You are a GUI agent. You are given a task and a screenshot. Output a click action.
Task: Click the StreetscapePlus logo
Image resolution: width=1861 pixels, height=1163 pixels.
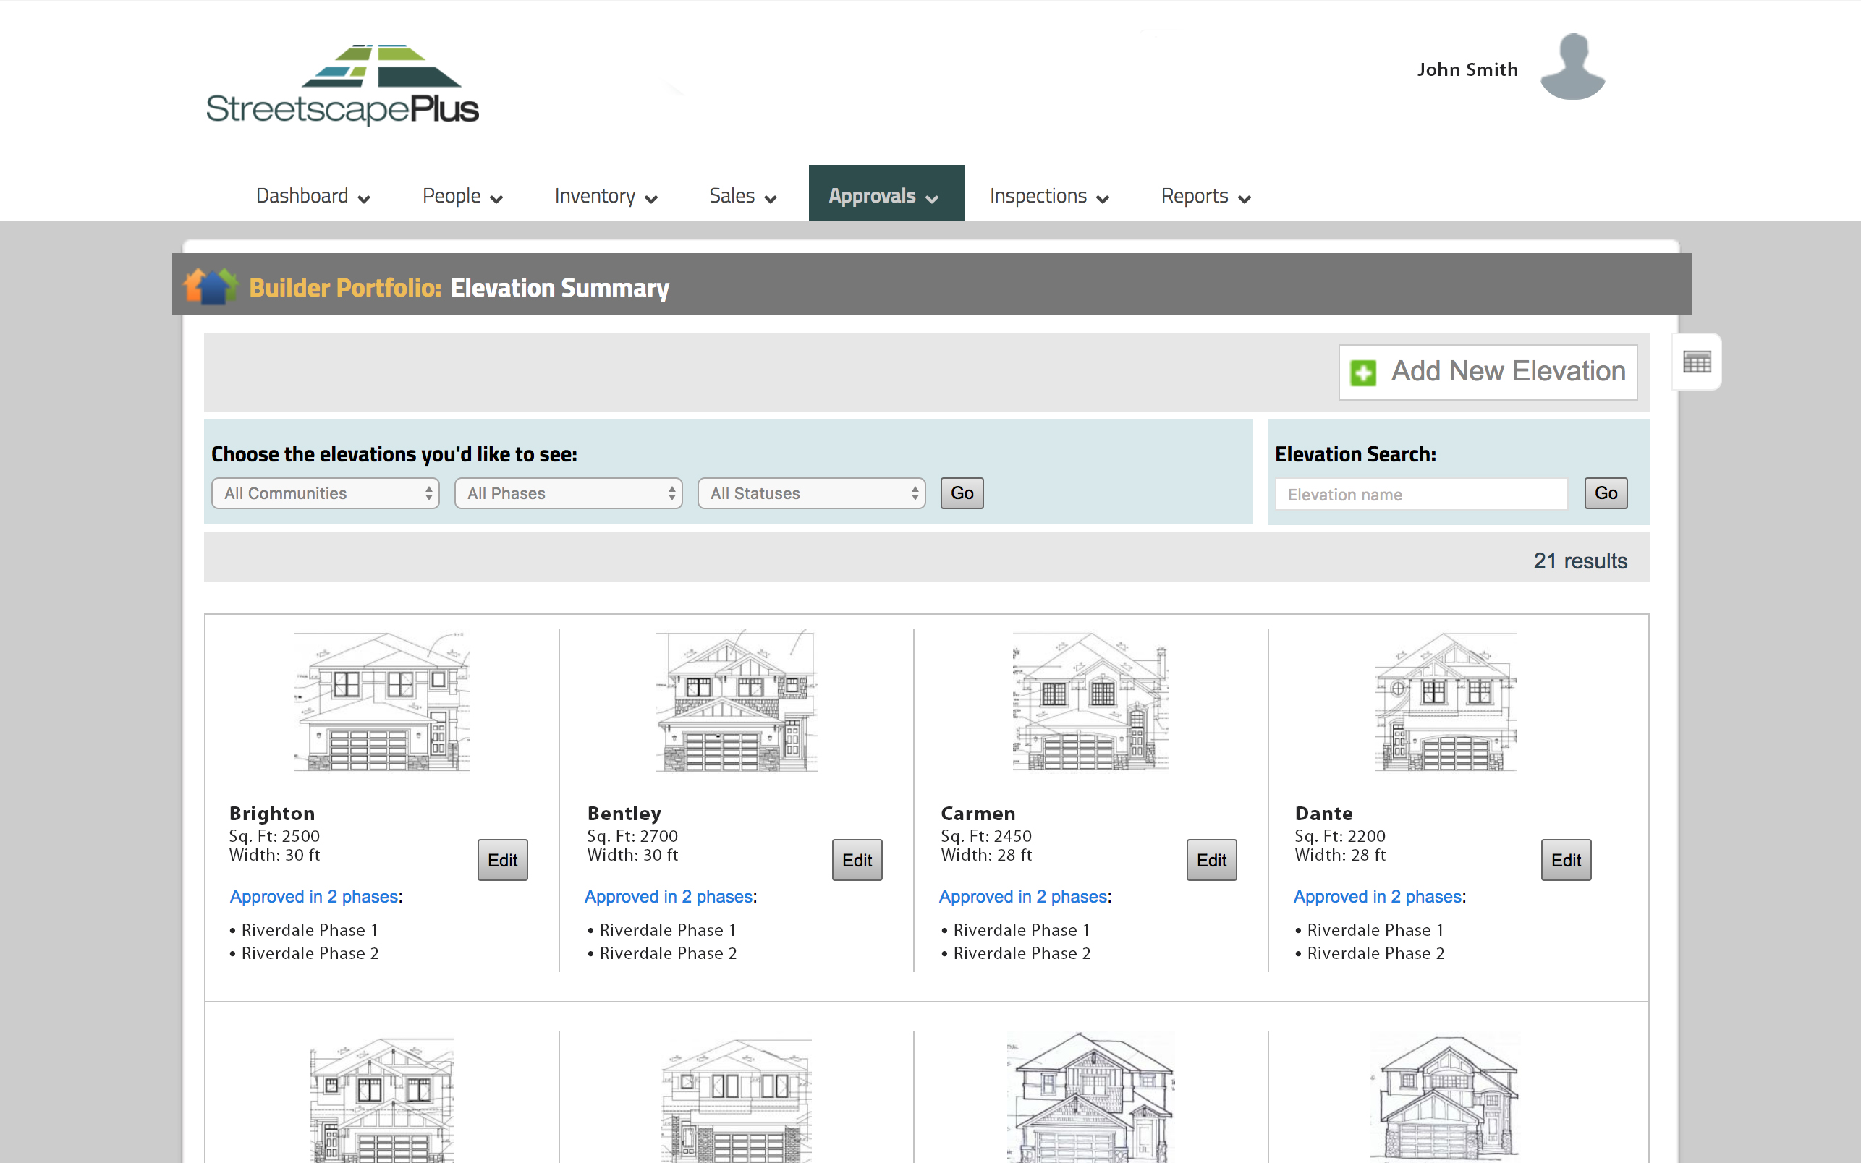(343, 86)
